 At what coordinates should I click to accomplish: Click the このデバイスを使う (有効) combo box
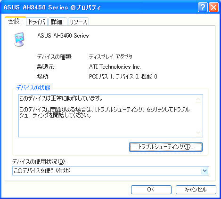[111, 171]
